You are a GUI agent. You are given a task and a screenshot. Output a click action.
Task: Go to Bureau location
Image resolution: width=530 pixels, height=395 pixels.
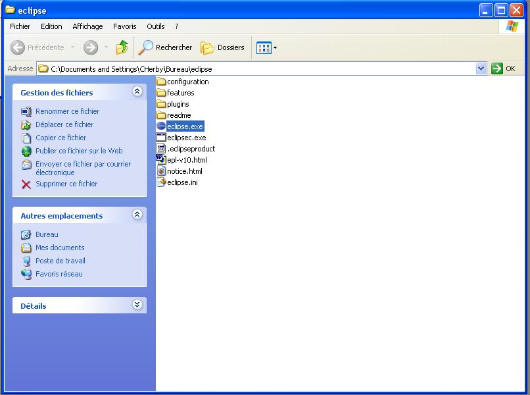pos(47,234)
